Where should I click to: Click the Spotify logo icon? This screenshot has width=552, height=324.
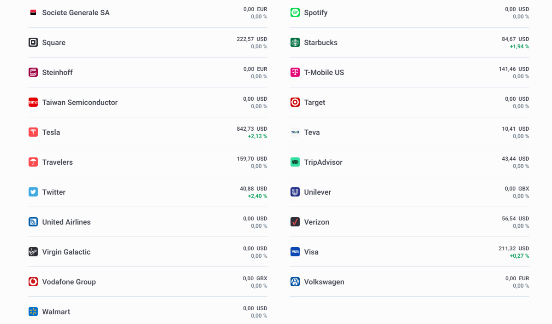tap(295, 12)
